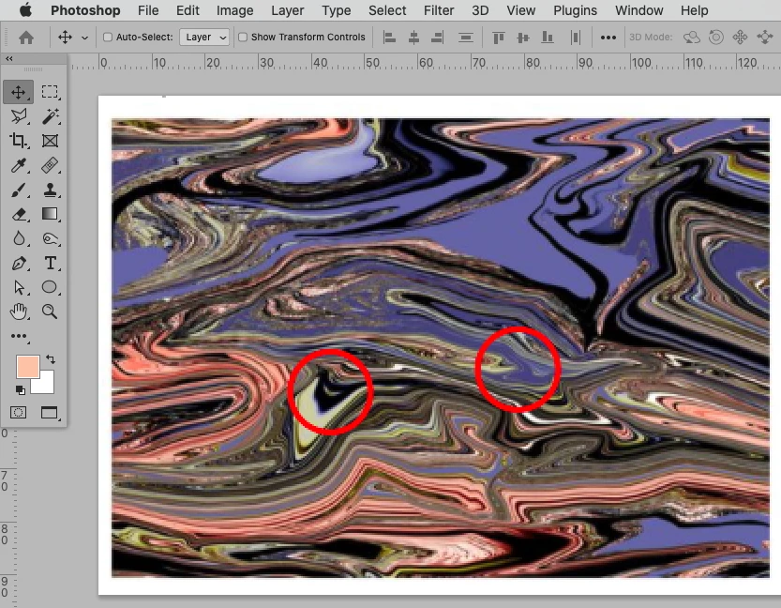Click the 3D Pan camera icon

pos(740,38)
